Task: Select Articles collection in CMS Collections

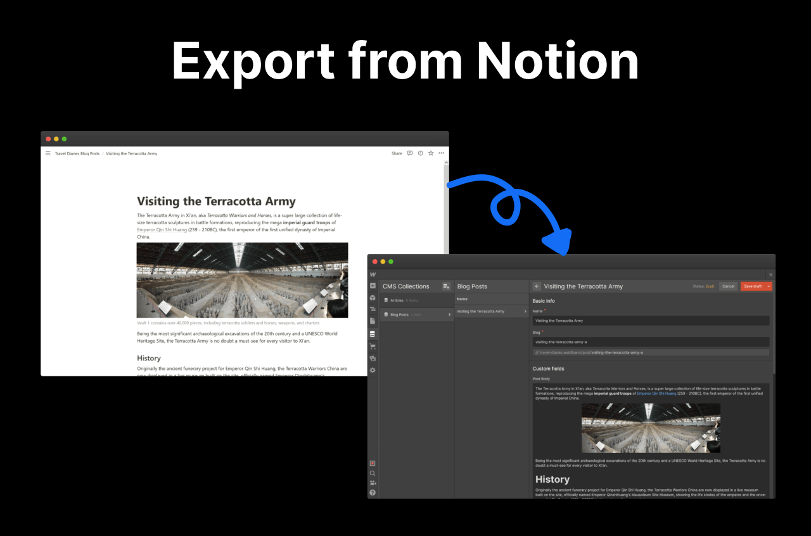Action: click(x=417, y=300)
